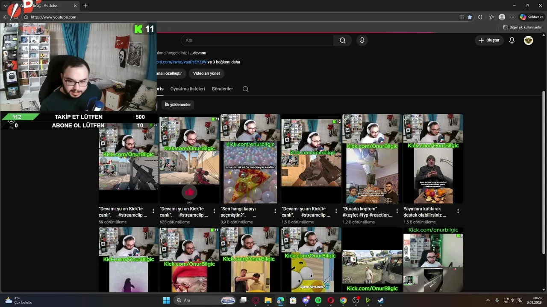Image resolution: width=547 pixels, height=307 pixels.
Task: Click the YouTube search magnifier button
Action: coord(343,41)
